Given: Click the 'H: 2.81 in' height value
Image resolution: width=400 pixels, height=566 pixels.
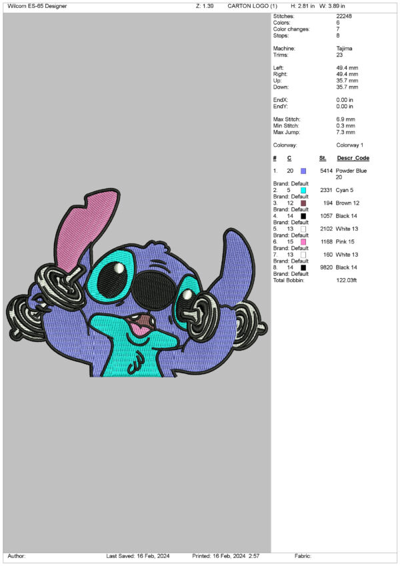Looking at the screenshot, I should (x=303, y=6).
